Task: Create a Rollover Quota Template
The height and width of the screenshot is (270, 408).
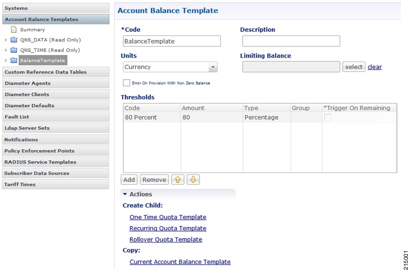Action: pyautogui.click(x=166, y=239)
